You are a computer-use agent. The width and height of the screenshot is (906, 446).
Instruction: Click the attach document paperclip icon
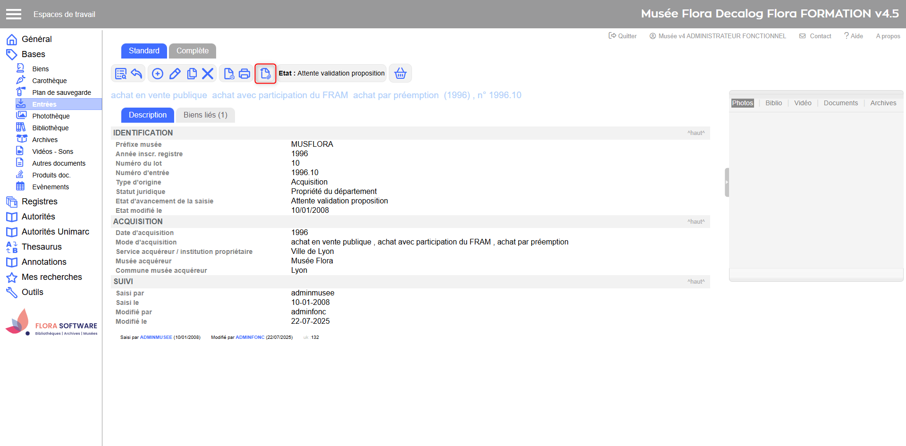coord(265,74)
